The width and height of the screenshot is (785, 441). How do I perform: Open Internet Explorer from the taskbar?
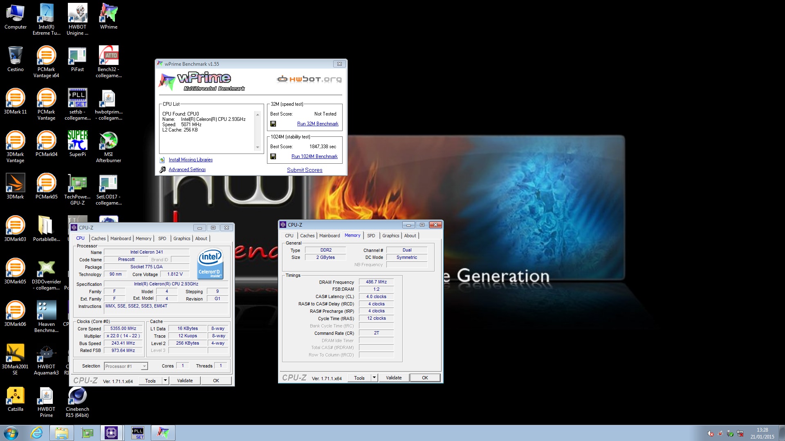click(37, 433)
